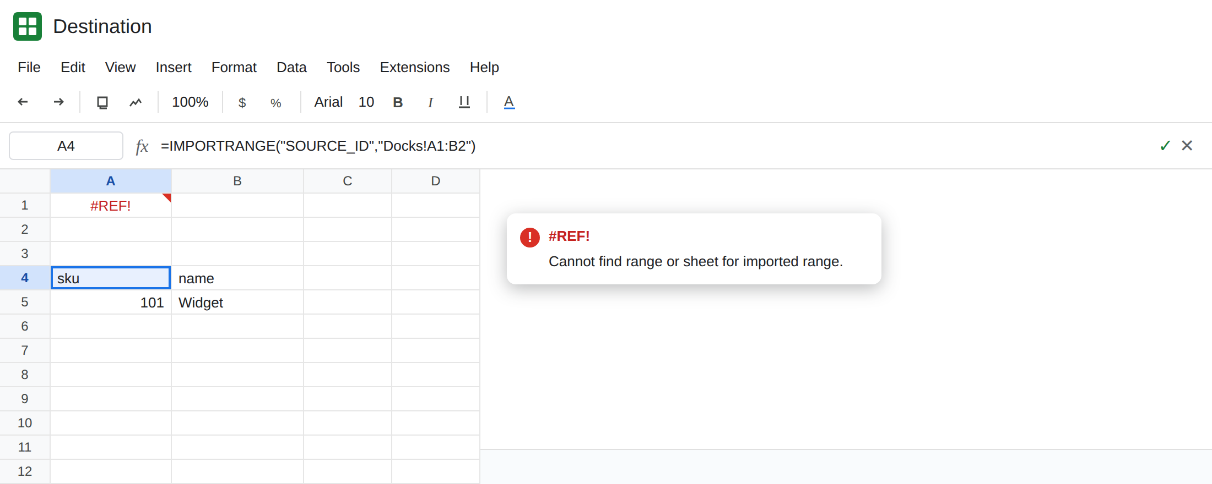1212x484 pixels.
Task: Confirm formula with green checkmark
Action: point(1165,146)
